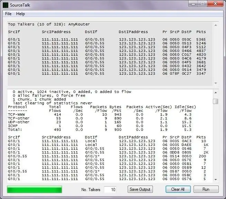Click the top talker row with SrcP 078F
Screen dimensions: 226x199
[107, 73]
